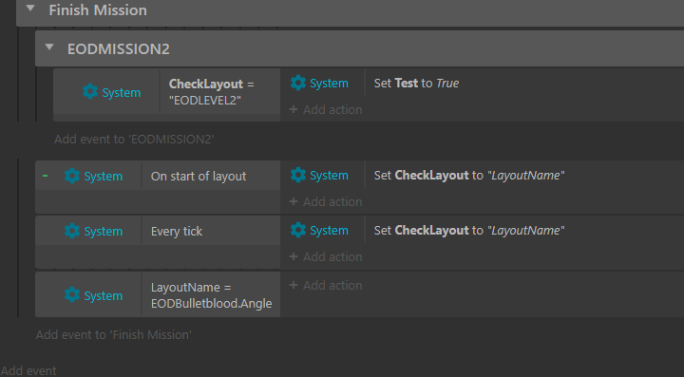
Task: Click System gear icon in CheckLayout condition
Action: point(90,91)
